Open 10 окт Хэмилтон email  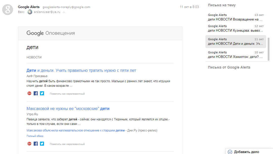[x=236, y=55]
